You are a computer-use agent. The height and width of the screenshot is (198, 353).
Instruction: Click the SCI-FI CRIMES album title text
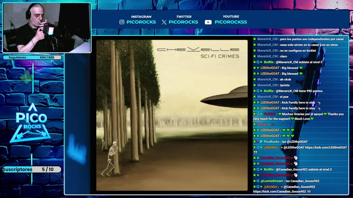(220, 56)
